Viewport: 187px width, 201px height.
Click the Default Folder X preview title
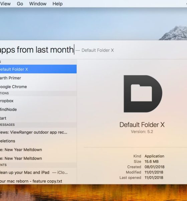(x=142, y=125)
